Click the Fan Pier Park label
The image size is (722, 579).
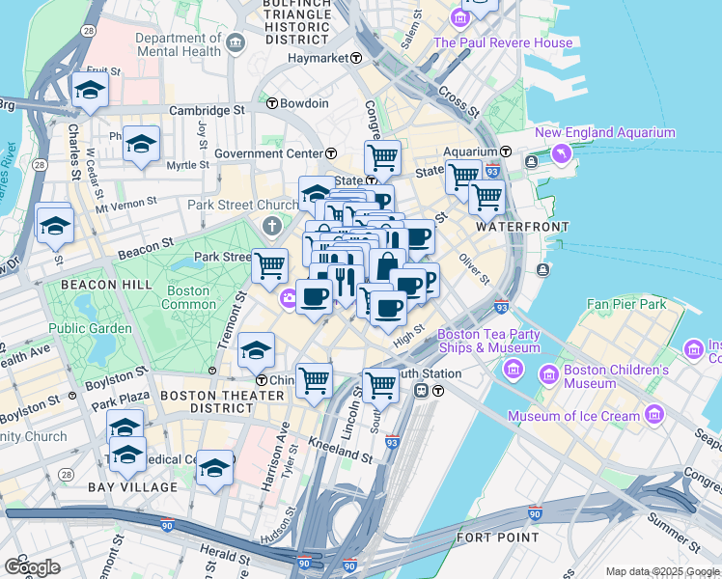(626, 304)
